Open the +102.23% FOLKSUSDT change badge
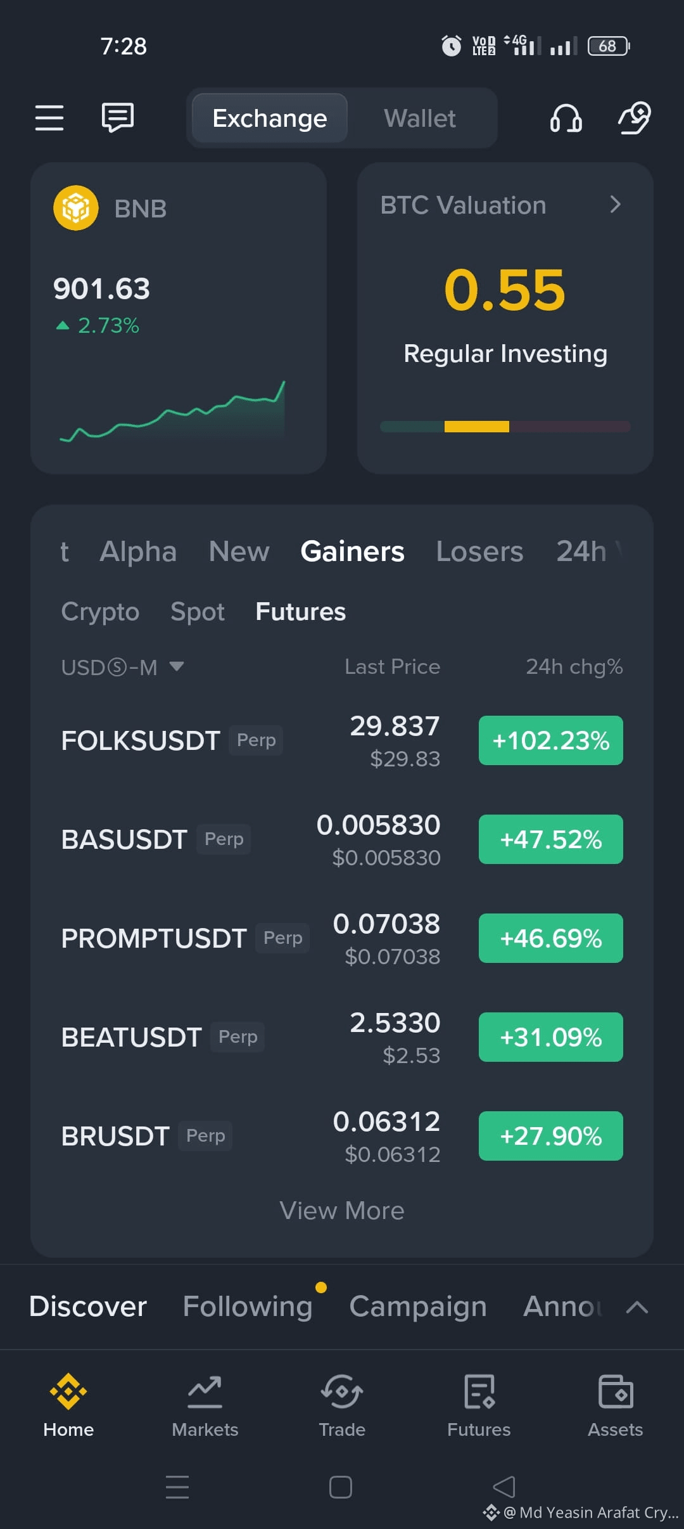 point(551,740)
